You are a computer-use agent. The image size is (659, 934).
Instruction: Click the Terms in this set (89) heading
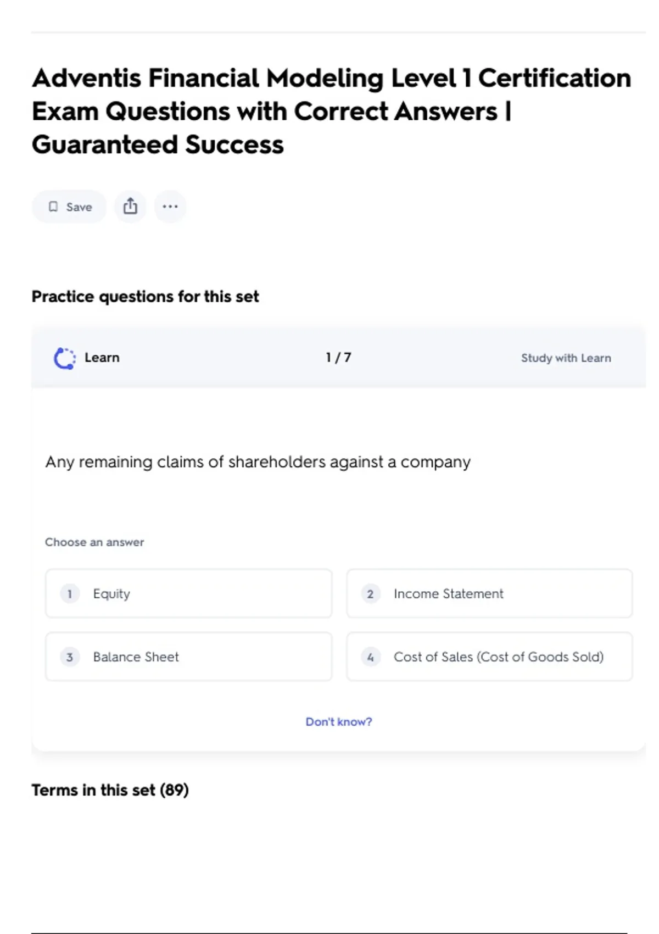pyautogui.click(x=110, y=790)
